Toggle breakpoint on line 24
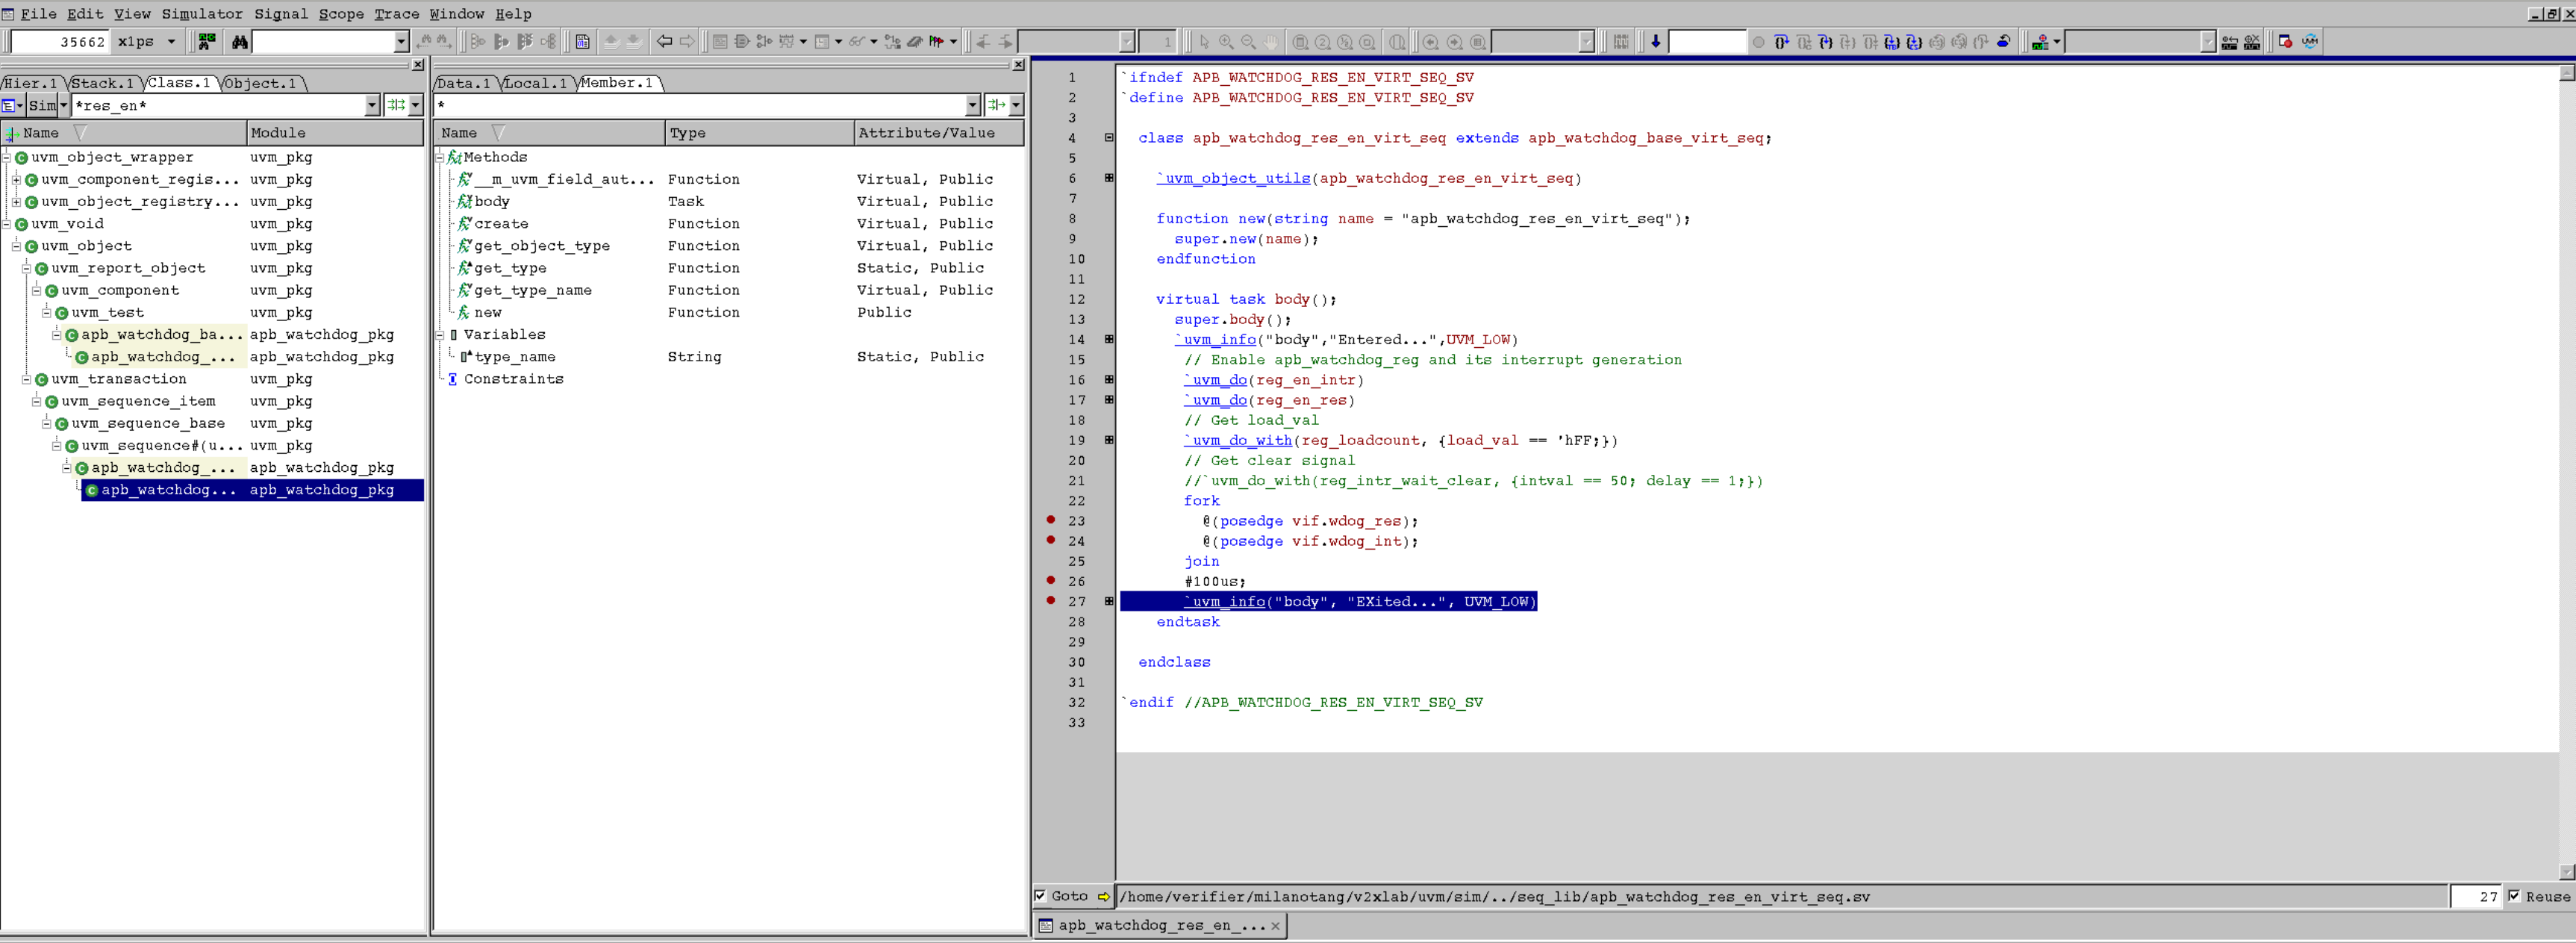Viewport: 2576px width, 943px height. click(1051, 540)
